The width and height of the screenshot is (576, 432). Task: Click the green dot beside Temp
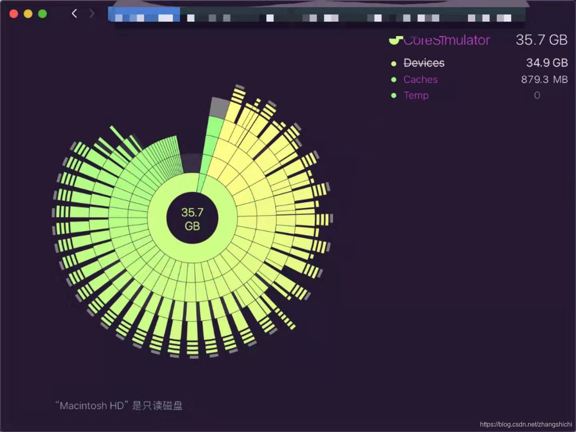pyautogui.click(x=394, y=96)
